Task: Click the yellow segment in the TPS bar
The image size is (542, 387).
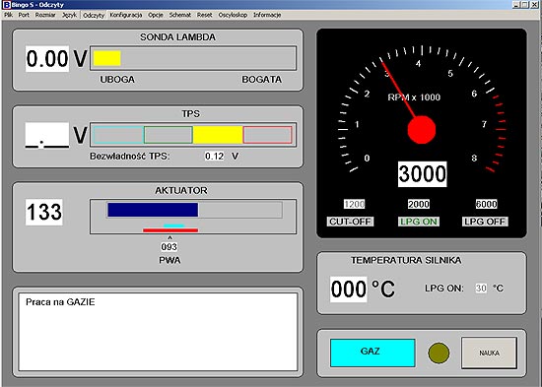Action: [x=218, y=135]
